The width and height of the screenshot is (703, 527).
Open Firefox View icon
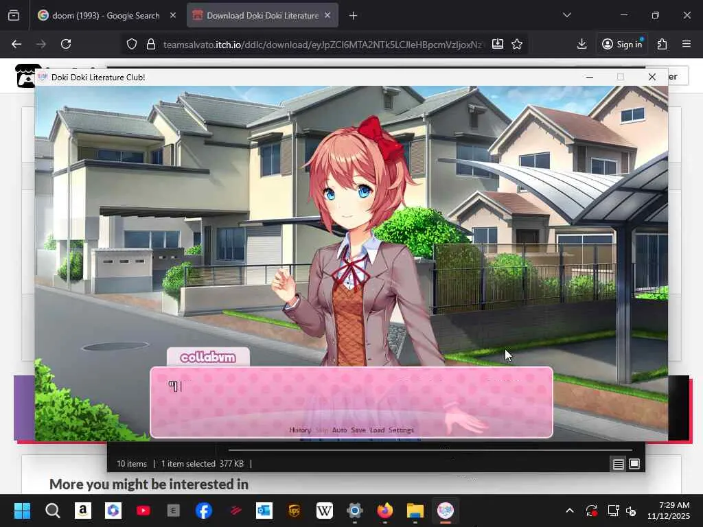pyautogui.click(x=14, y=16)
